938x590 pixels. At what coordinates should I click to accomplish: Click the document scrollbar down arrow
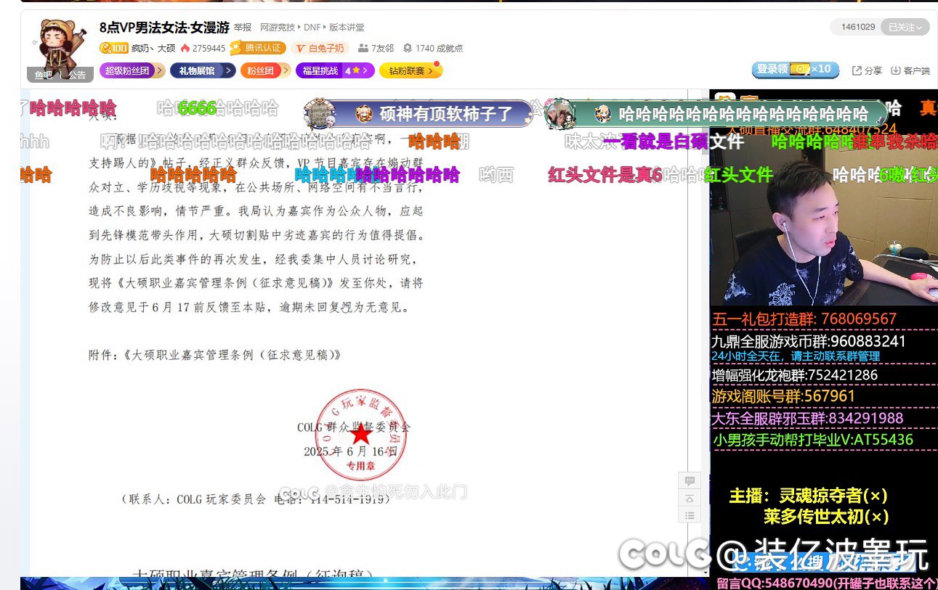[x=705, y=572]
